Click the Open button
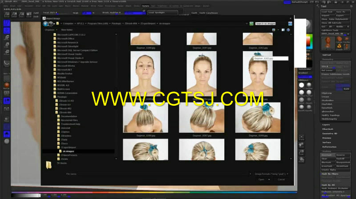 (261, 179)
